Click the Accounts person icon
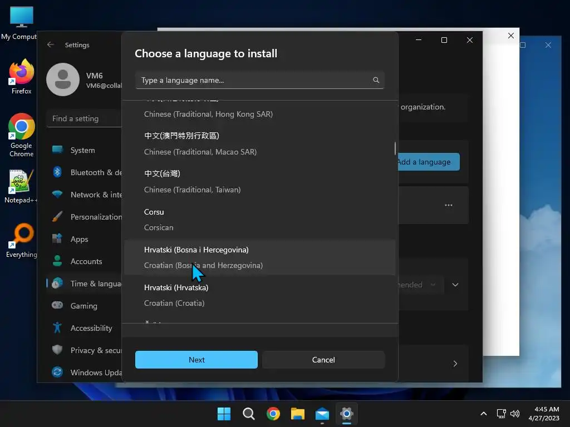 (x=57, y=261)
